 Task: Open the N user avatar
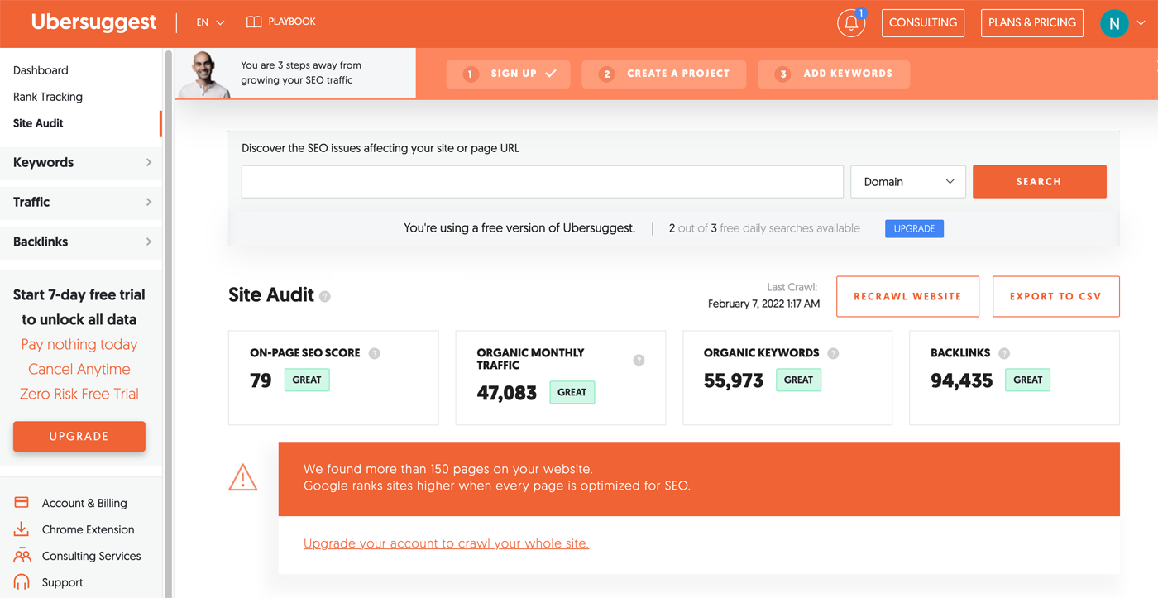[1114, 23]
